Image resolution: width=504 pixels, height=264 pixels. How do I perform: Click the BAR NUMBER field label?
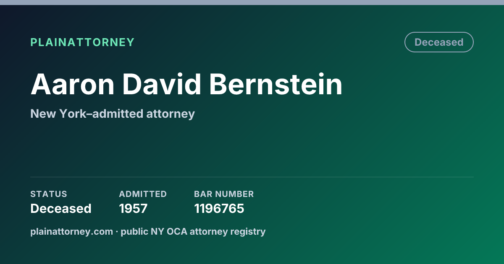point(224,194)
